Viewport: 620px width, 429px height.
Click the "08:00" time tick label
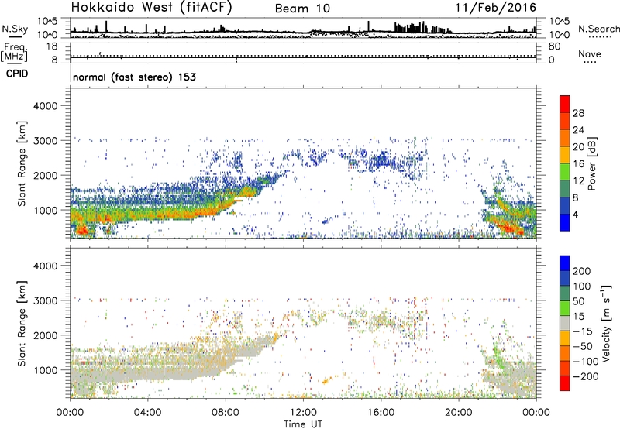tap(226, 413)
